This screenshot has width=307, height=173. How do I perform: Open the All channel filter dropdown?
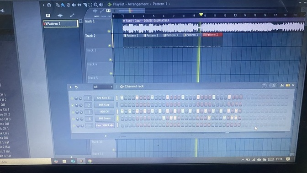click(x=103, y=86)
